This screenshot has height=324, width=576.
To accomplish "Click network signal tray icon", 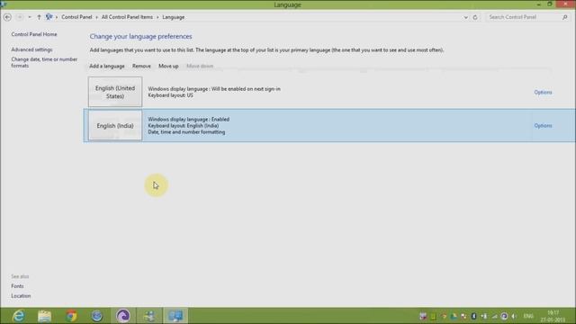I will coord(494,316).
